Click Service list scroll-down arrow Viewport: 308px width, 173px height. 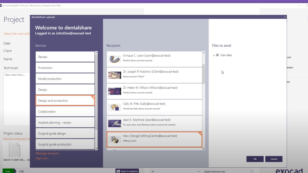[96, 149]
